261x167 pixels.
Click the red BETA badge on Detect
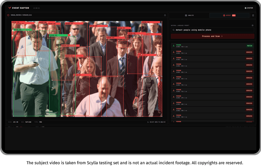[234, 15]
